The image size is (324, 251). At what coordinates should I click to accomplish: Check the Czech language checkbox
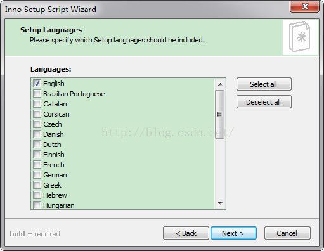tap(37, 124)
